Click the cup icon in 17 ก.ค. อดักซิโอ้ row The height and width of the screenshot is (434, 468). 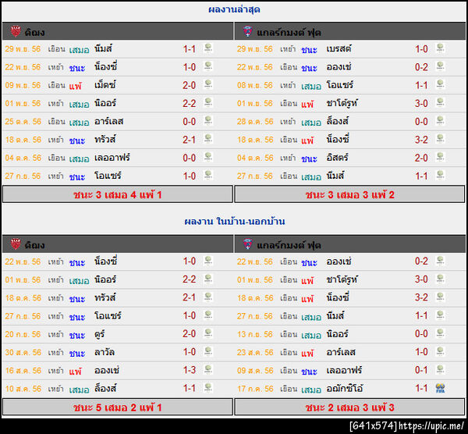tap(440, 388)
